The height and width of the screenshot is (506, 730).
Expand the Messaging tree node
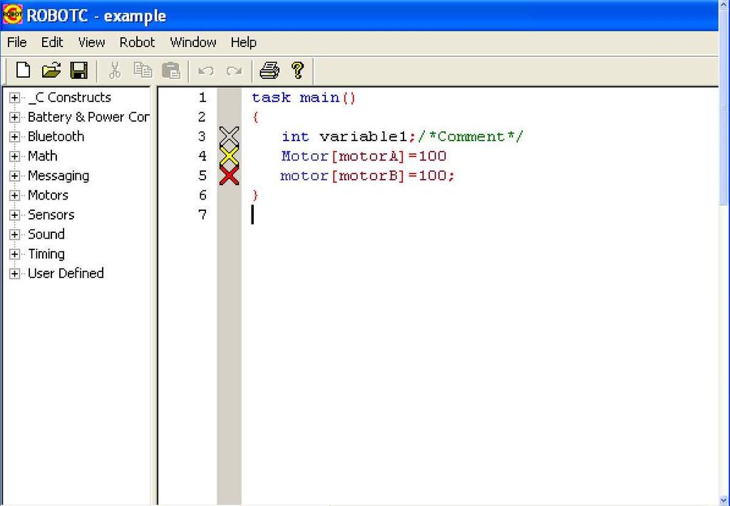pos(14,176)
